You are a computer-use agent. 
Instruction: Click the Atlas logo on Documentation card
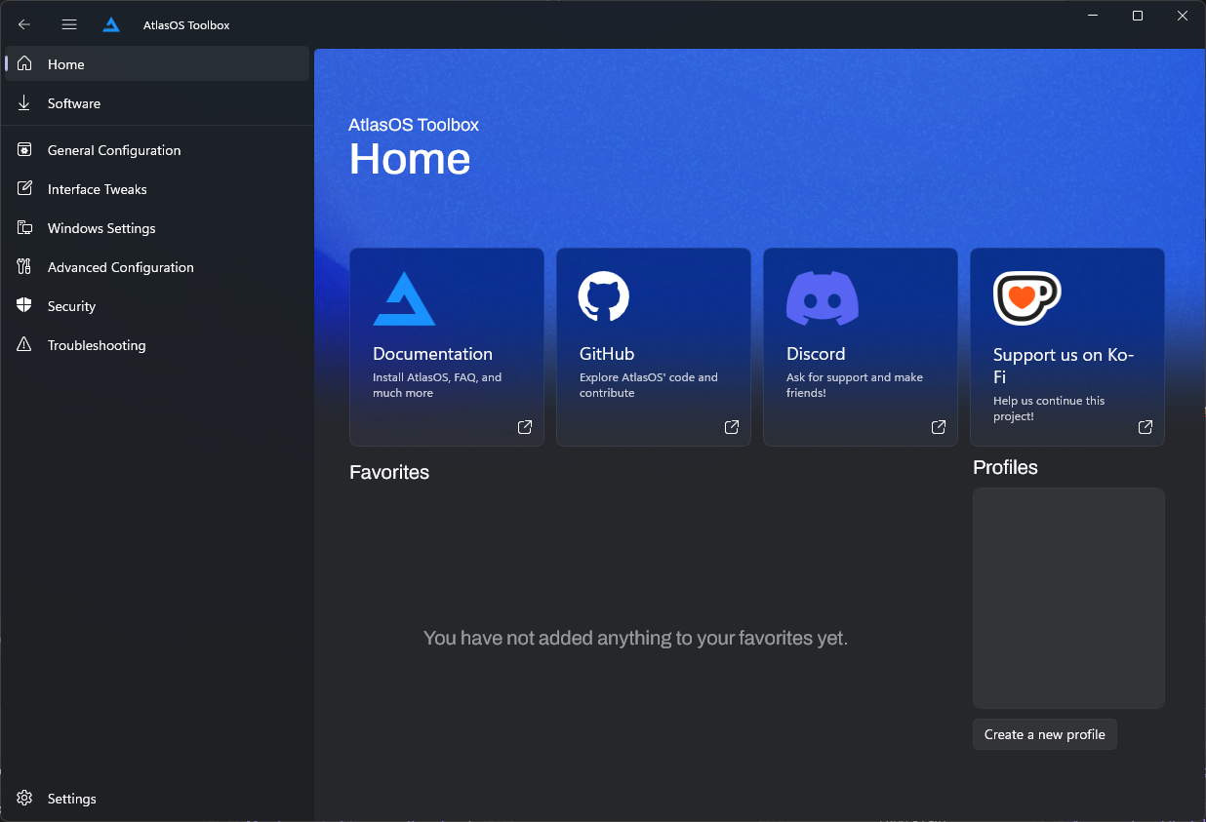tap(404, 298)
